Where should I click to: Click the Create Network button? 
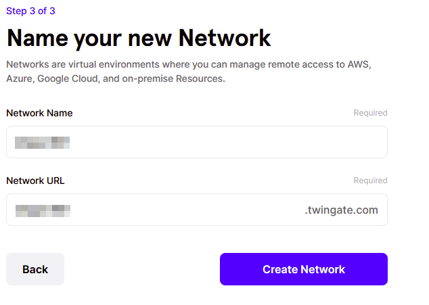click(x=304, y=269)
